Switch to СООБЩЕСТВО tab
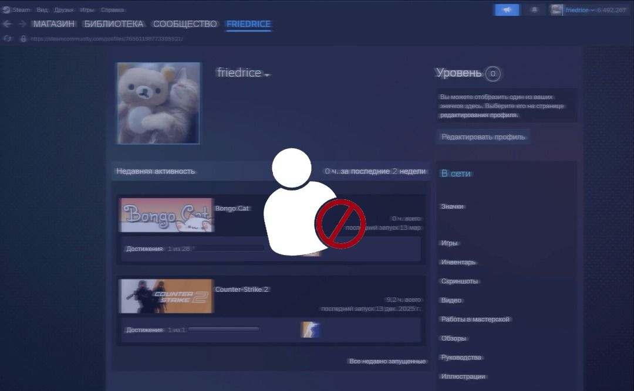 (x=185, y=24)
